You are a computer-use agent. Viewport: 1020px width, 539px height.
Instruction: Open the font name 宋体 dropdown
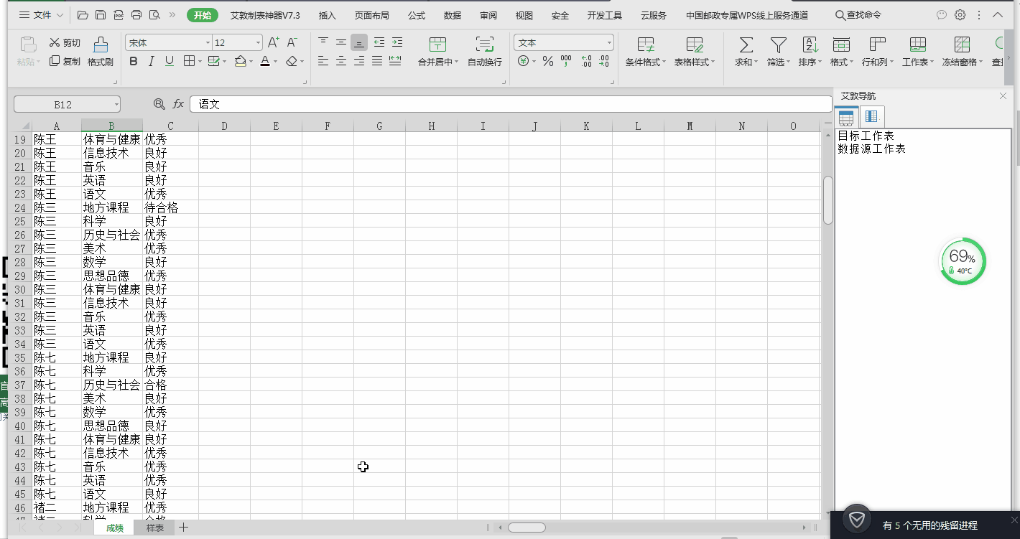[208, 43]
